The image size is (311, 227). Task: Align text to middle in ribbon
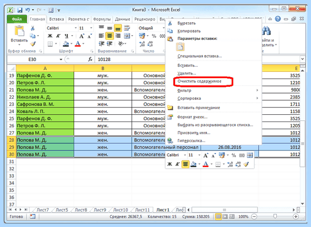point(109,28)
